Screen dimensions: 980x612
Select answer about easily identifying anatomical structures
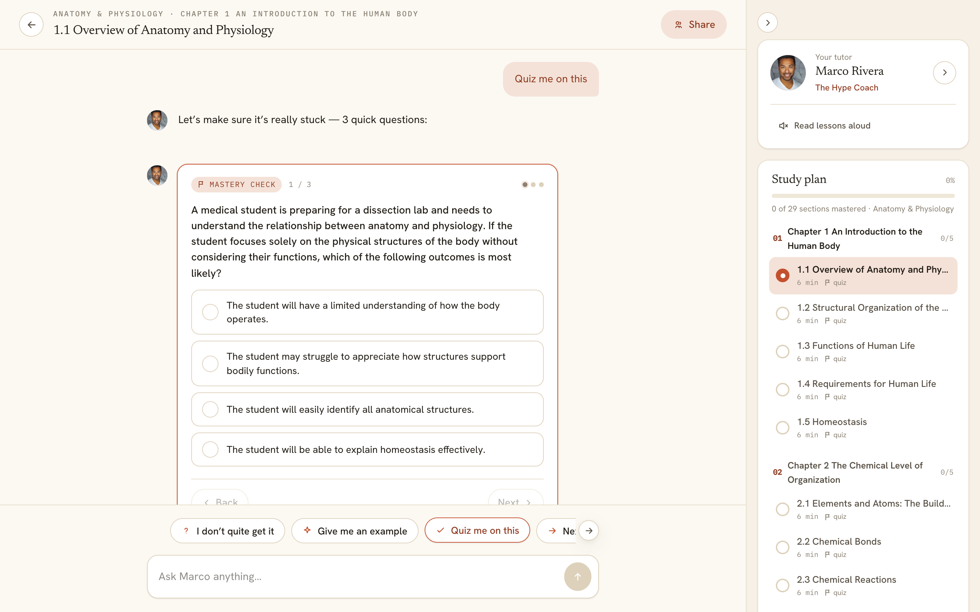[367, 409]
